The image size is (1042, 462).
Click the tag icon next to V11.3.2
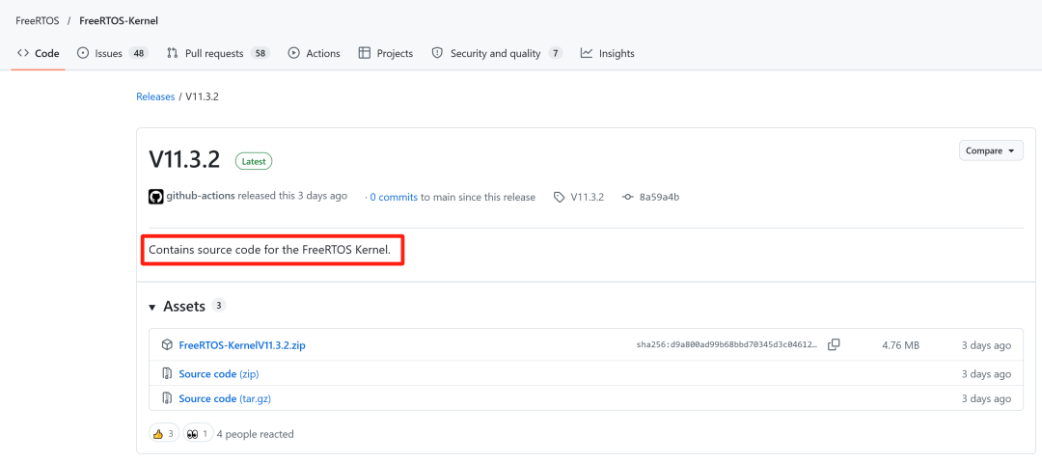click(x=560, y=198)
